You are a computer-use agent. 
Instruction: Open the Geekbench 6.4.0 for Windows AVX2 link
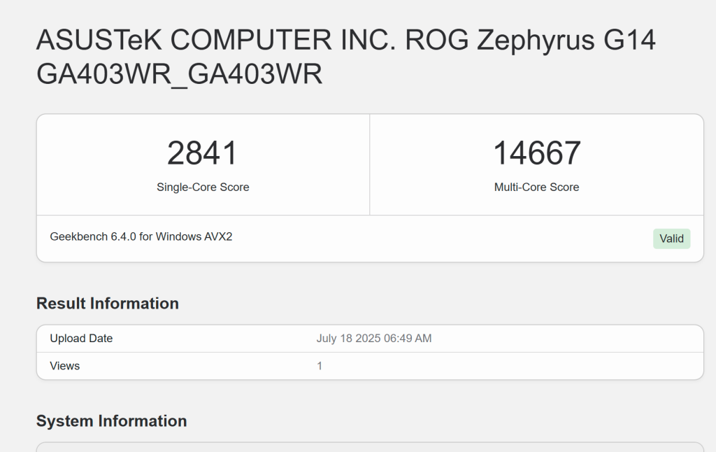pyautogui.click(x=140, y=236)
